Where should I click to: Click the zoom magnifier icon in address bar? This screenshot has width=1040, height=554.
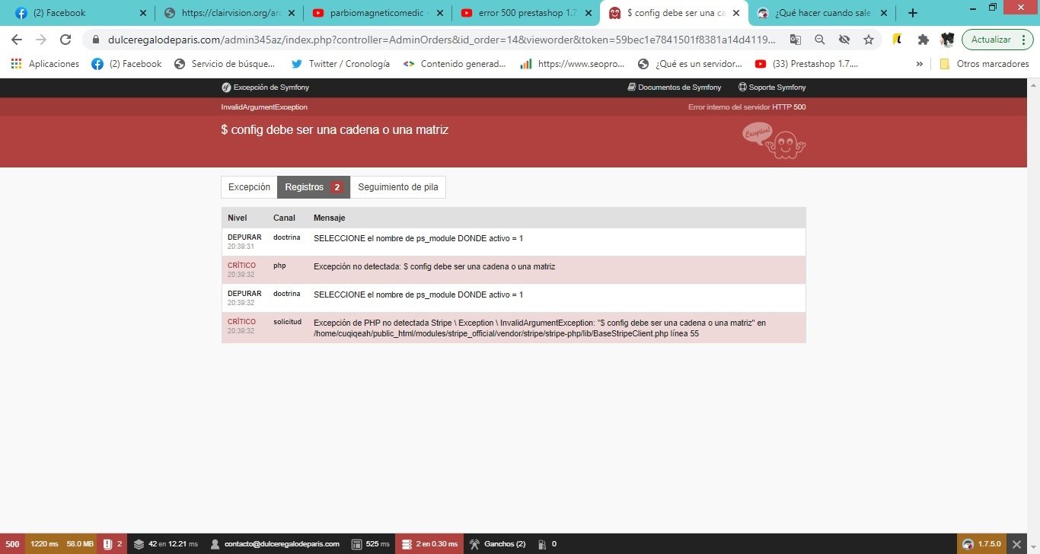[x=819, y=40]
